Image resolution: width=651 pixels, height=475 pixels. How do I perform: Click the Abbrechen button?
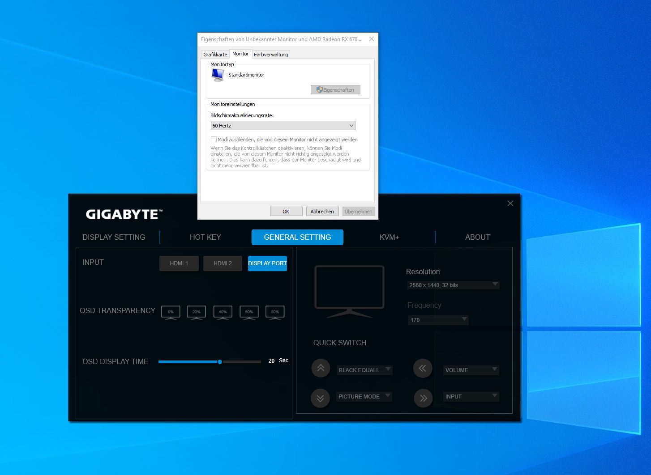(322, 212)
